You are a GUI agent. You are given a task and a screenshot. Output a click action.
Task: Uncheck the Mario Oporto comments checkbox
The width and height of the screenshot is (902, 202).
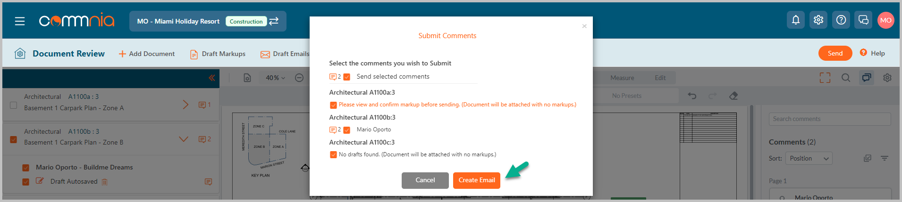347,130
